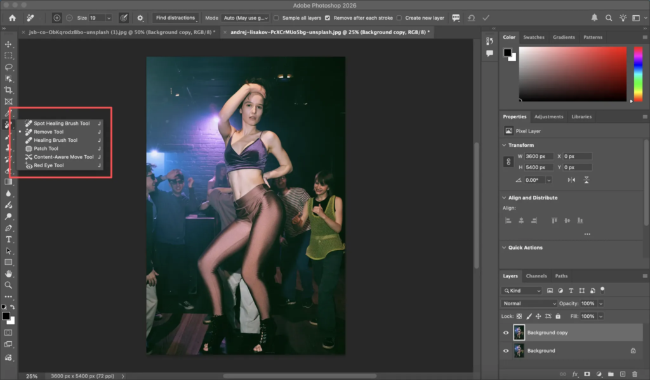Uncheck Remove after each stroke
This screenshot has height=380, width=650.
328,18
